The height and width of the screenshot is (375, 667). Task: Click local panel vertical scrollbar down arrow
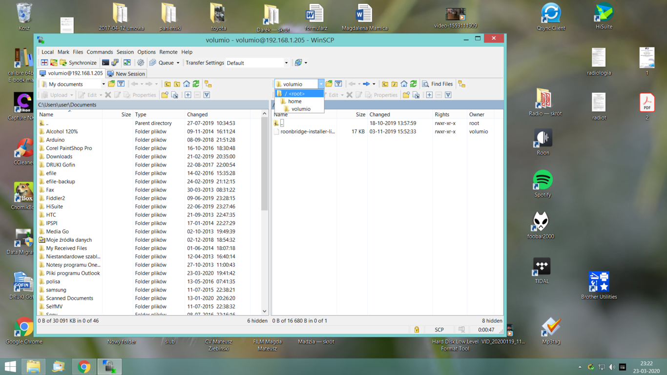pyautogui.click(x=265, y=311)
